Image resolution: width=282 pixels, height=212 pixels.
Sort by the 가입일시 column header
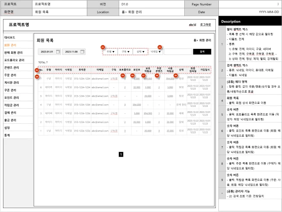coord(205,70)
